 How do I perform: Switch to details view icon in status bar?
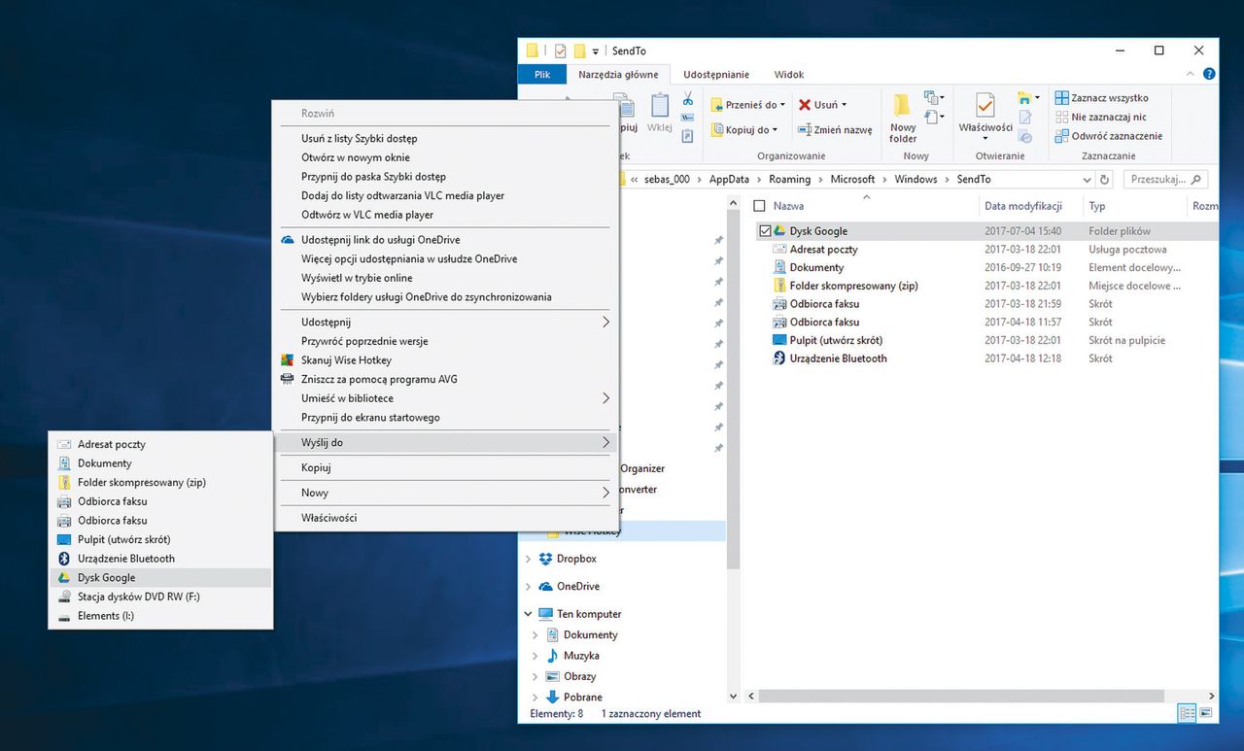[x=1187, y=713]
